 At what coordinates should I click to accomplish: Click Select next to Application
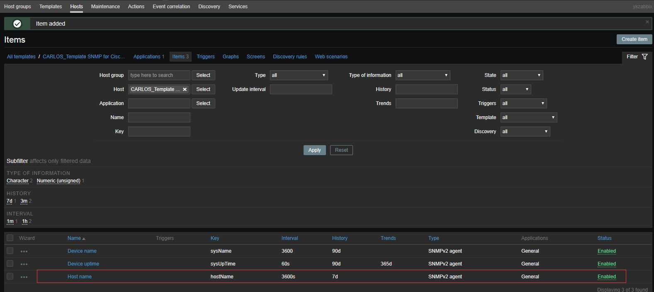coord(203,103)
